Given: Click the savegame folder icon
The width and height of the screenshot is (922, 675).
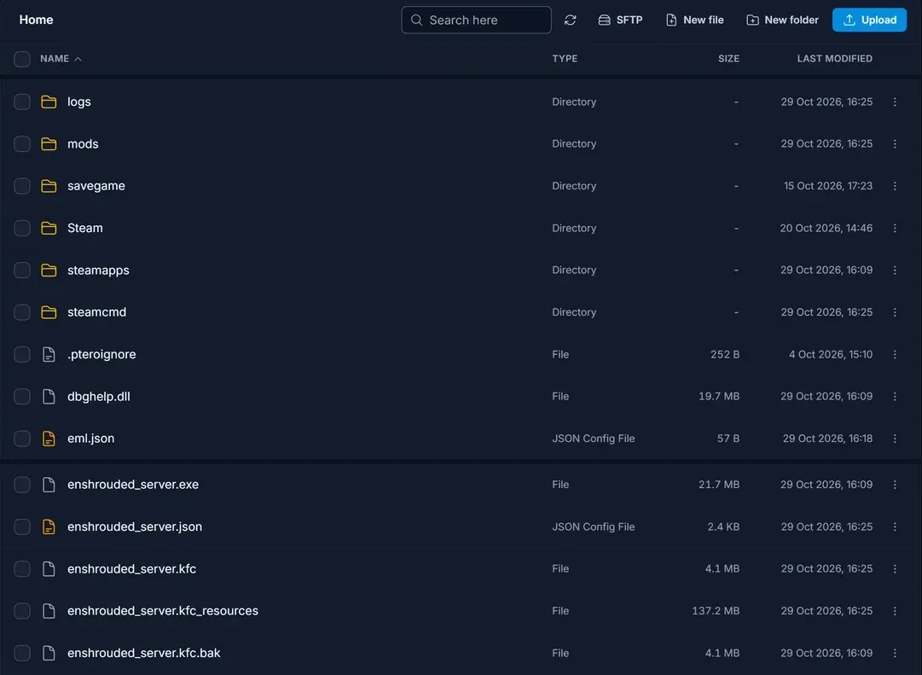Looking at the screenshot, I should coord(49,186).
